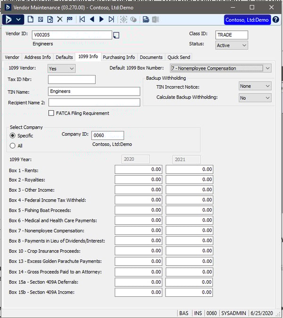This screenshot has width=283, height=318.
Task: Select the 1099 Info tab
Action: [x=88, y=57]
